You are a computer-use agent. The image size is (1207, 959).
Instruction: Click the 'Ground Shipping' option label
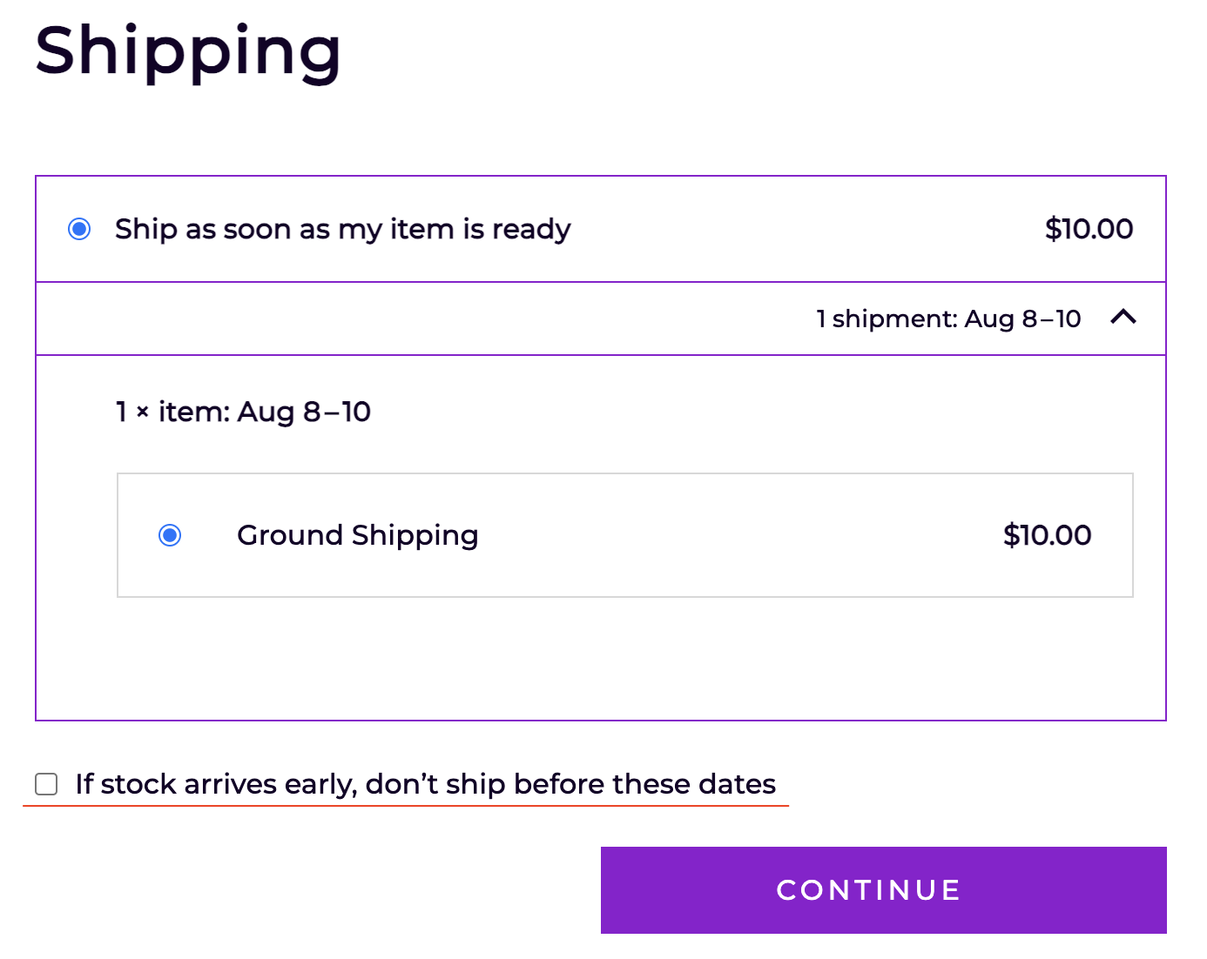coord(357,535)
